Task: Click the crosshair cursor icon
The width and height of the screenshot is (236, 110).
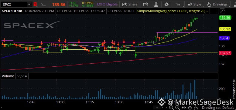Action: pyautogui.click(x=190, y=108)
